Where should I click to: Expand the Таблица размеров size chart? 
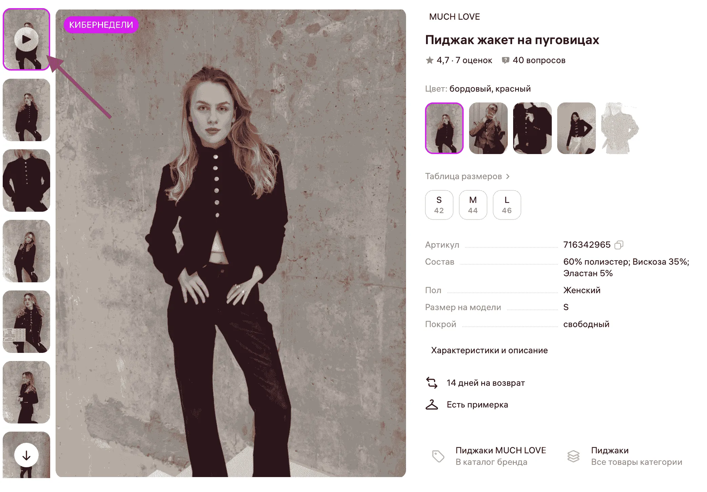pyautogui.click(x=467, y=176)
